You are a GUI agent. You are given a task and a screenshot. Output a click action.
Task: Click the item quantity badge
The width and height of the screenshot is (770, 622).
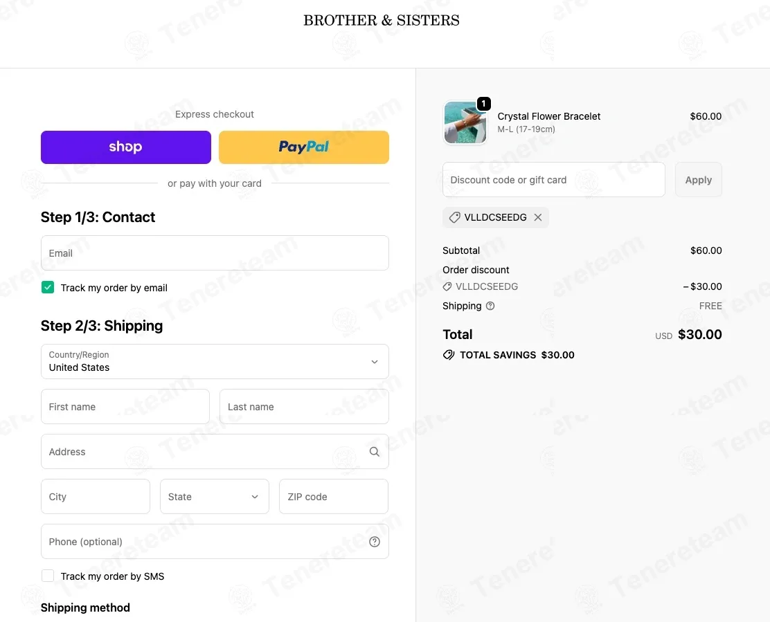coord(484,104)
